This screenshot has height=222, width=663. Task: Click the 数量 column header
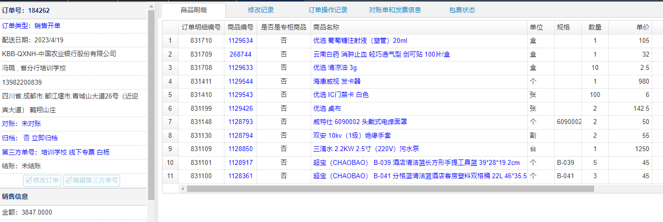pyautogui.click(x=595, y=27)
